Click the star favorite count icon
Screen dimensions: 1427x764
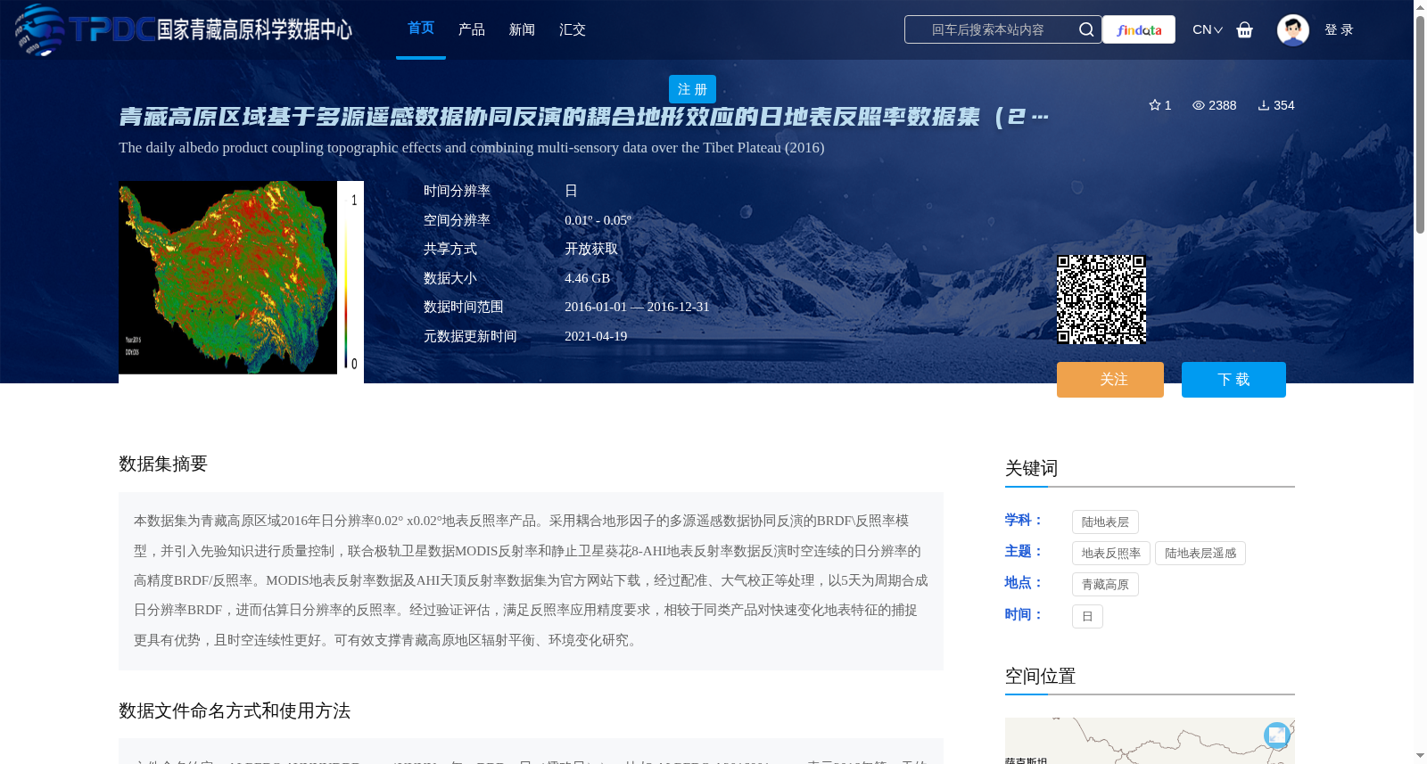click(1155, 105)
